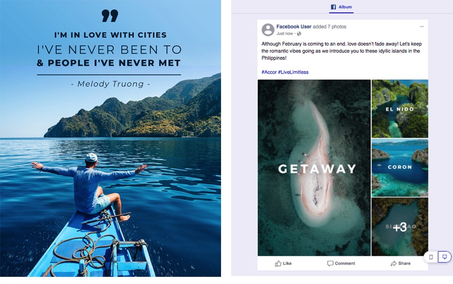Click the #LiveLimitless hashtag
This screenshot has width=453, height=284.
point(293,72)
